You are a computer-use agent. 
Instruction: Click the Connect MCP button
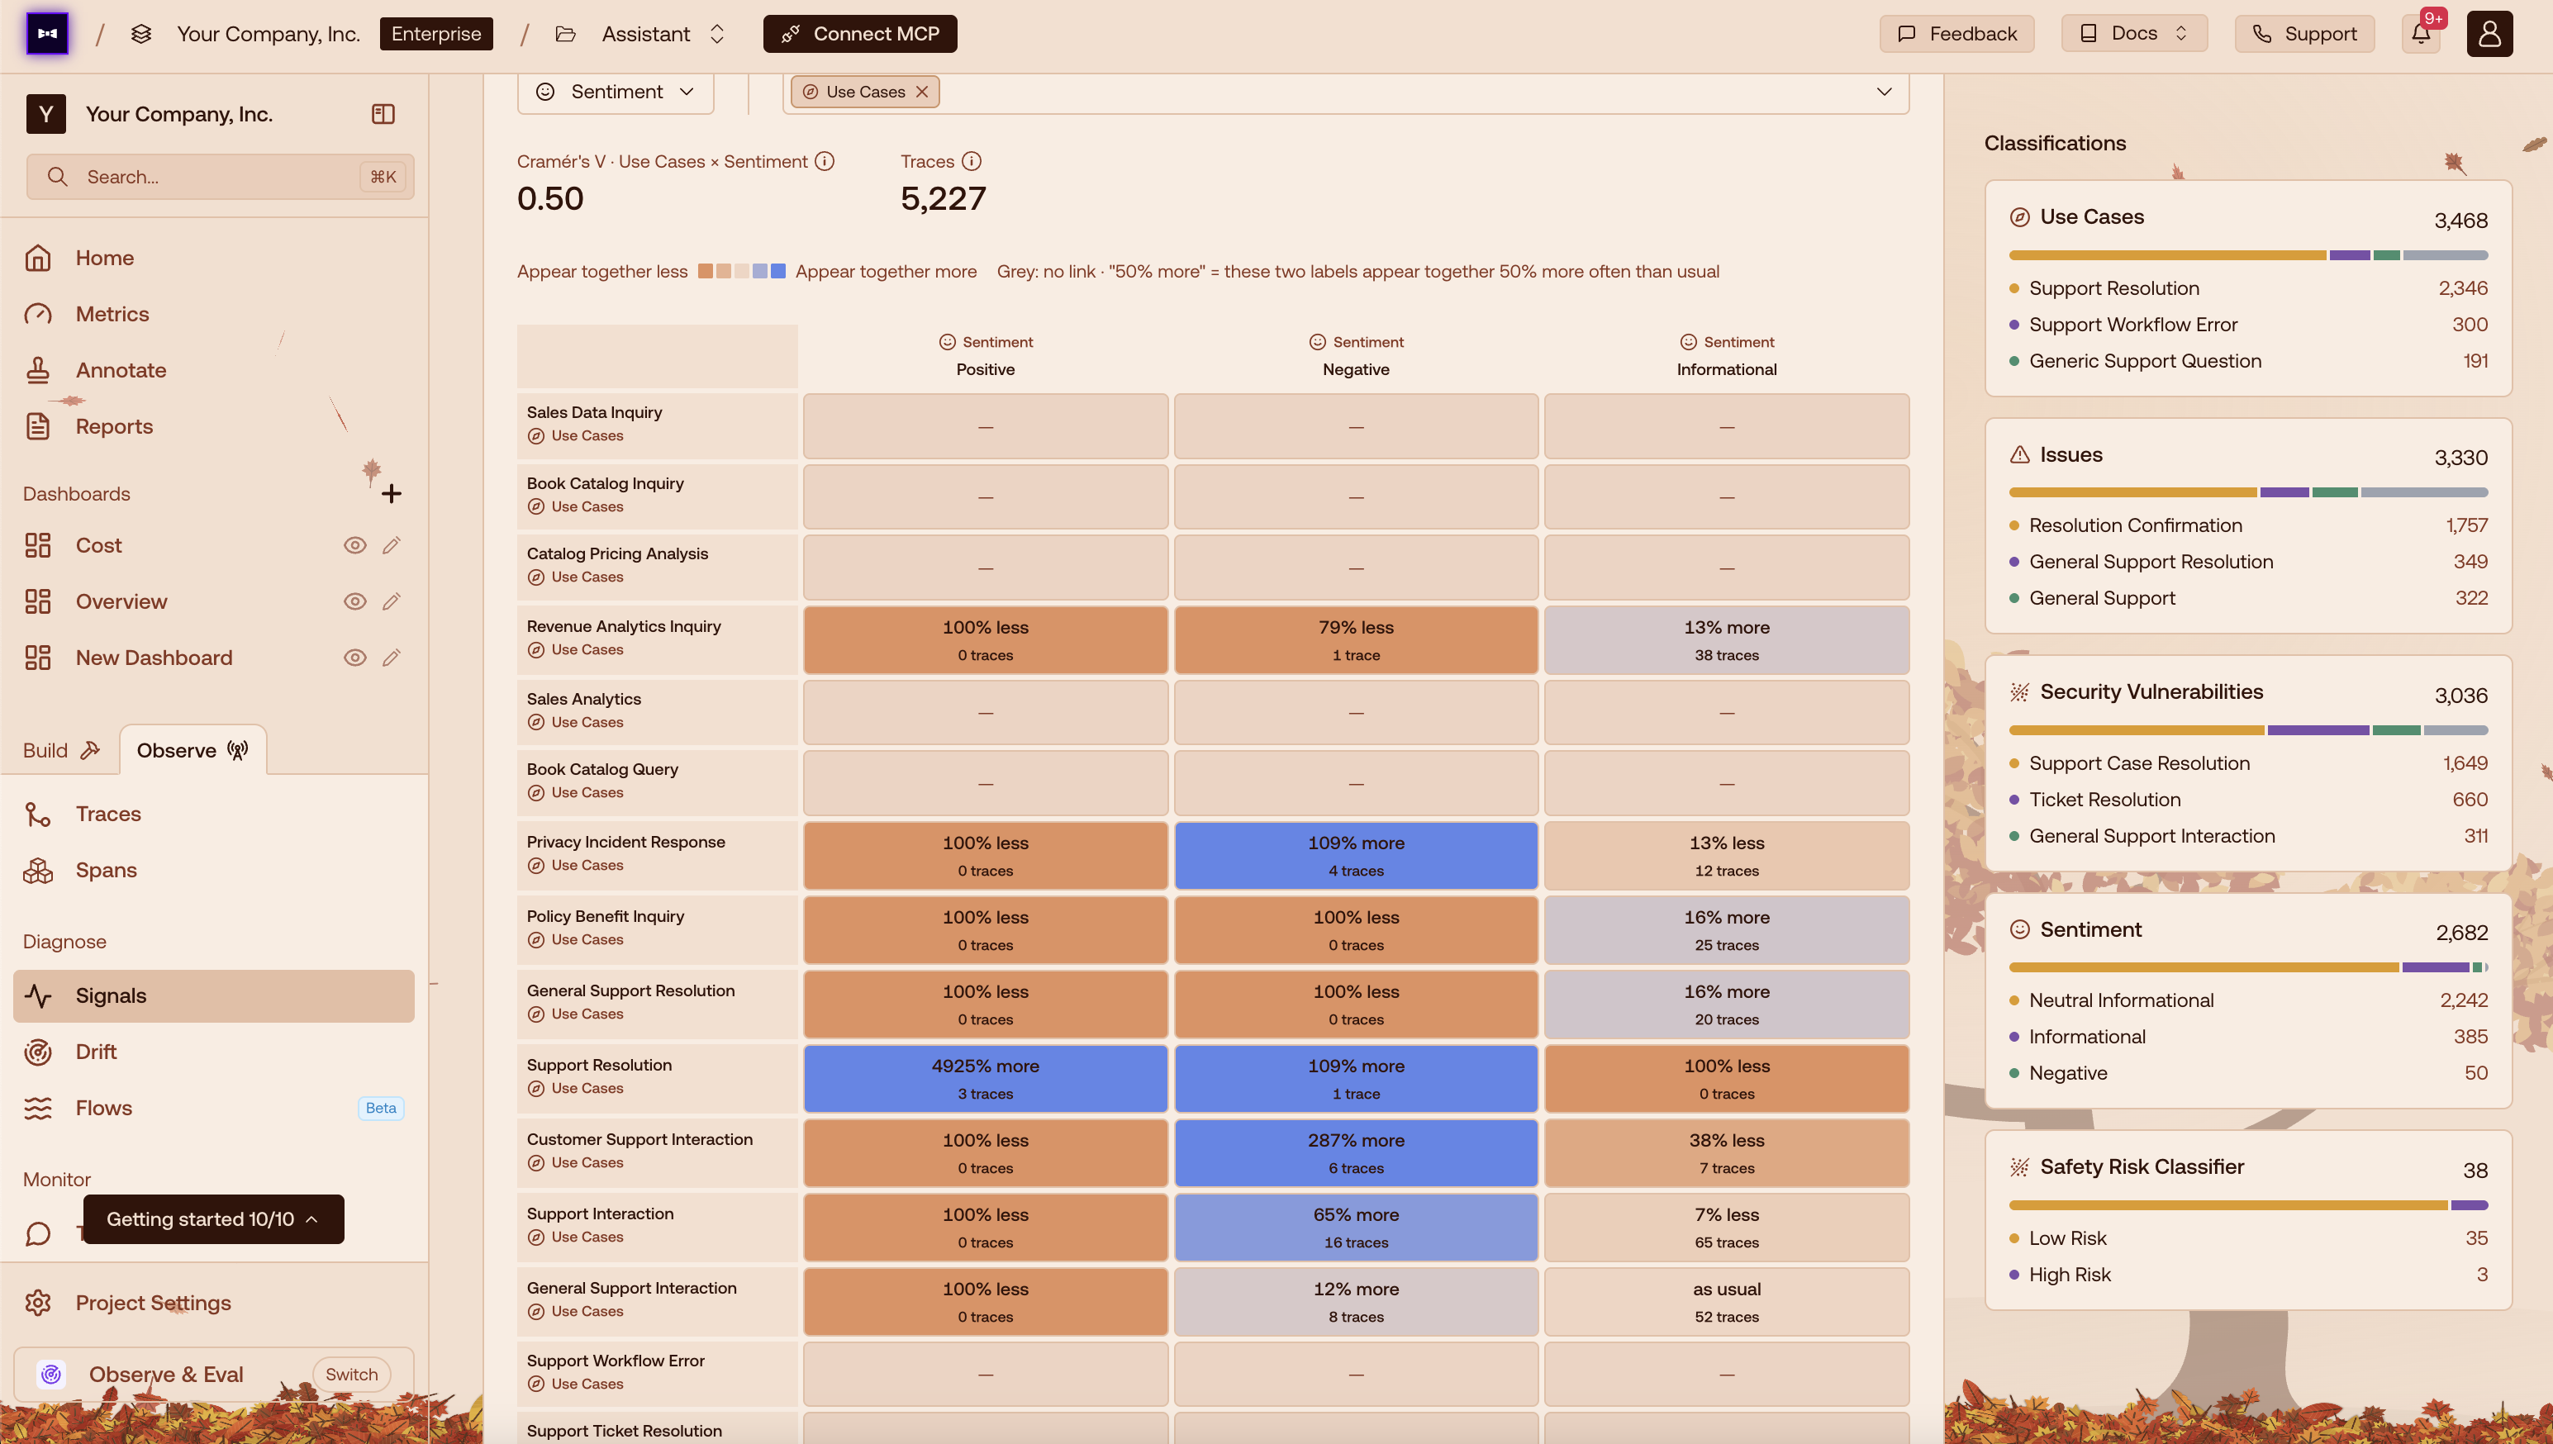click(860, 34)
